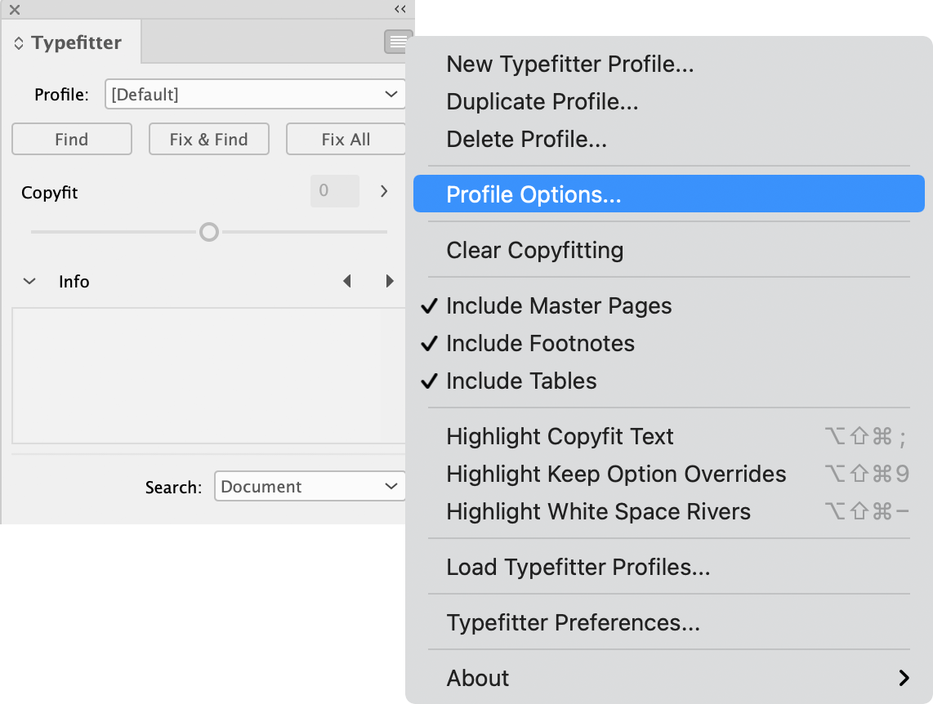
Task: Collapse the panel with the double-arrow icon
Action: tap(400, 9)
